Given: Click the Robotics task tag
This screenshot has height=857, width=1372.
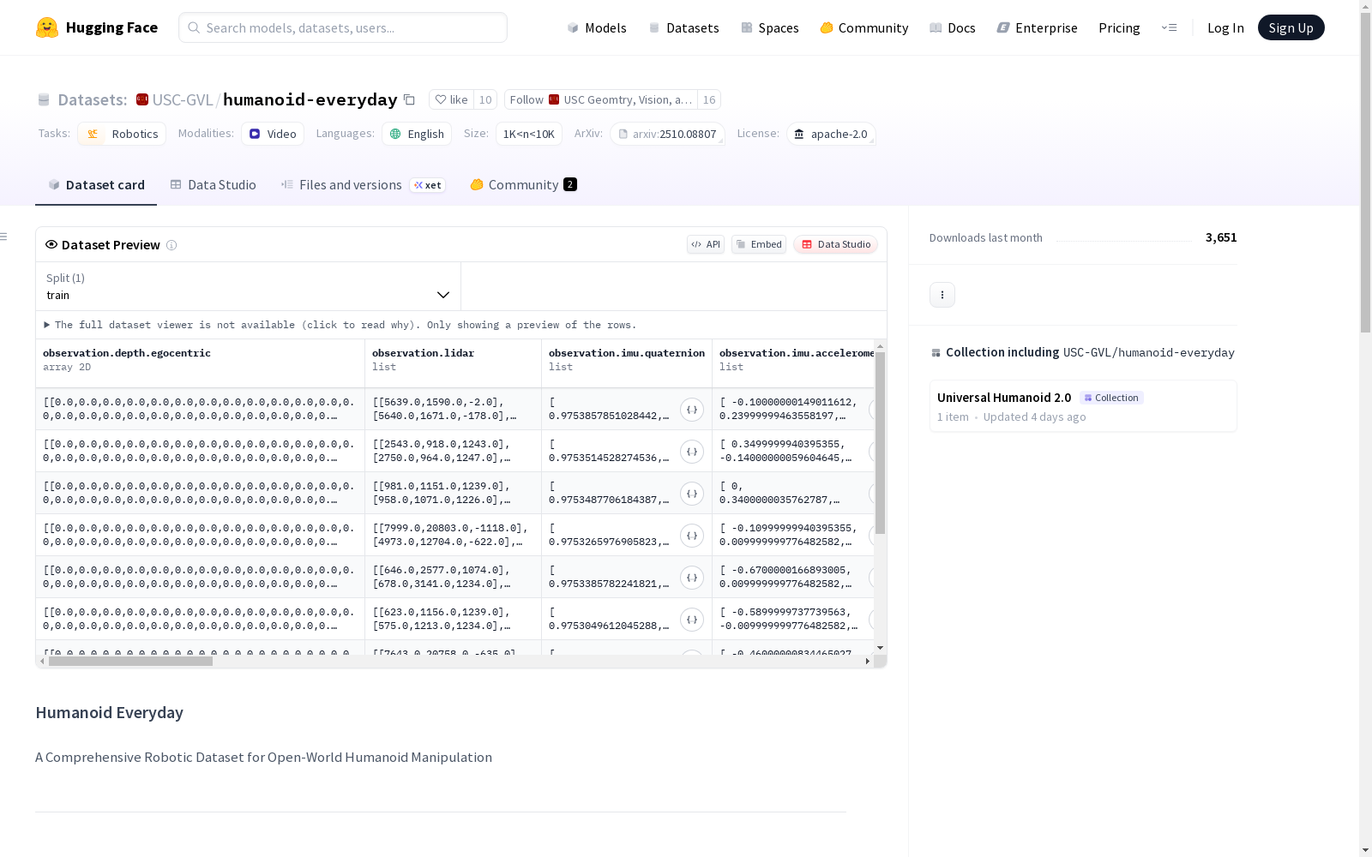Looking at the screenshot, I should (122, 134).
